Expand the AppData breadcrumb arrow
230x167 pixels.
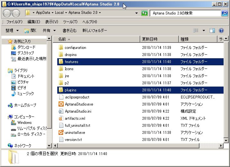coord(52,13)
